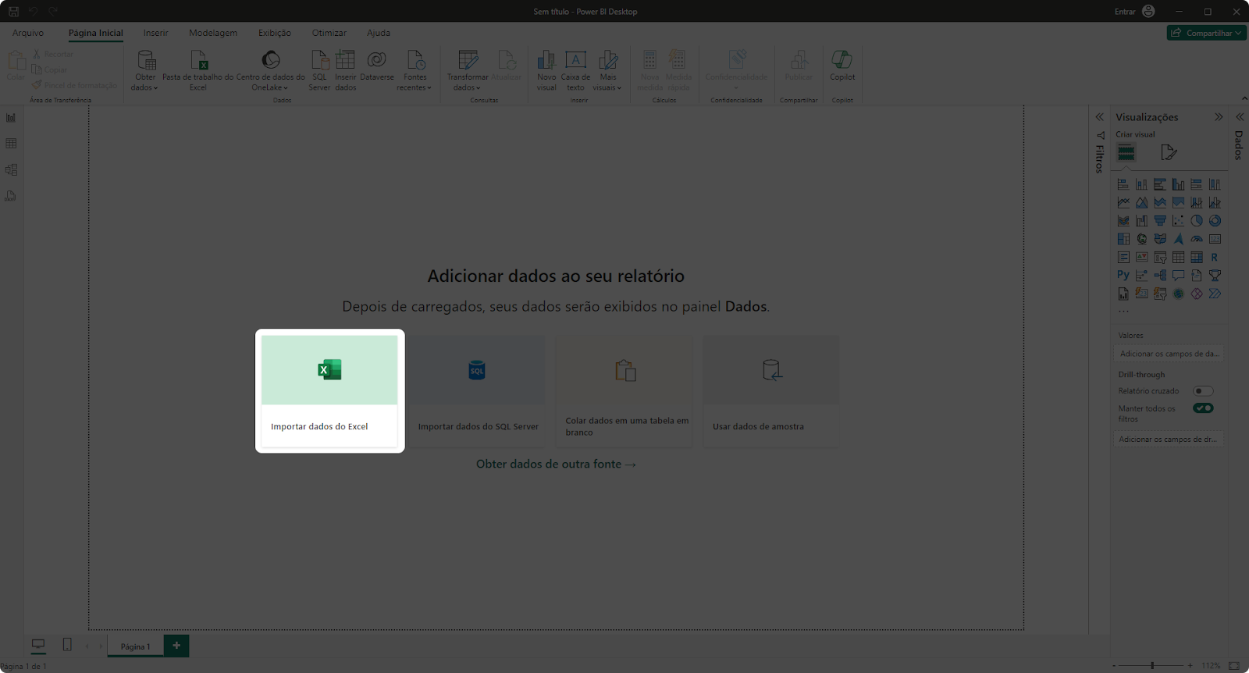
Task: Add a new page with plus button
Action: [176, 646]
